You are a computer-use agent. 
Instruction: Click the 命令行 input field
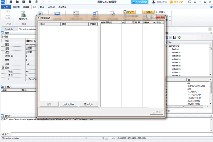point(112,134)
